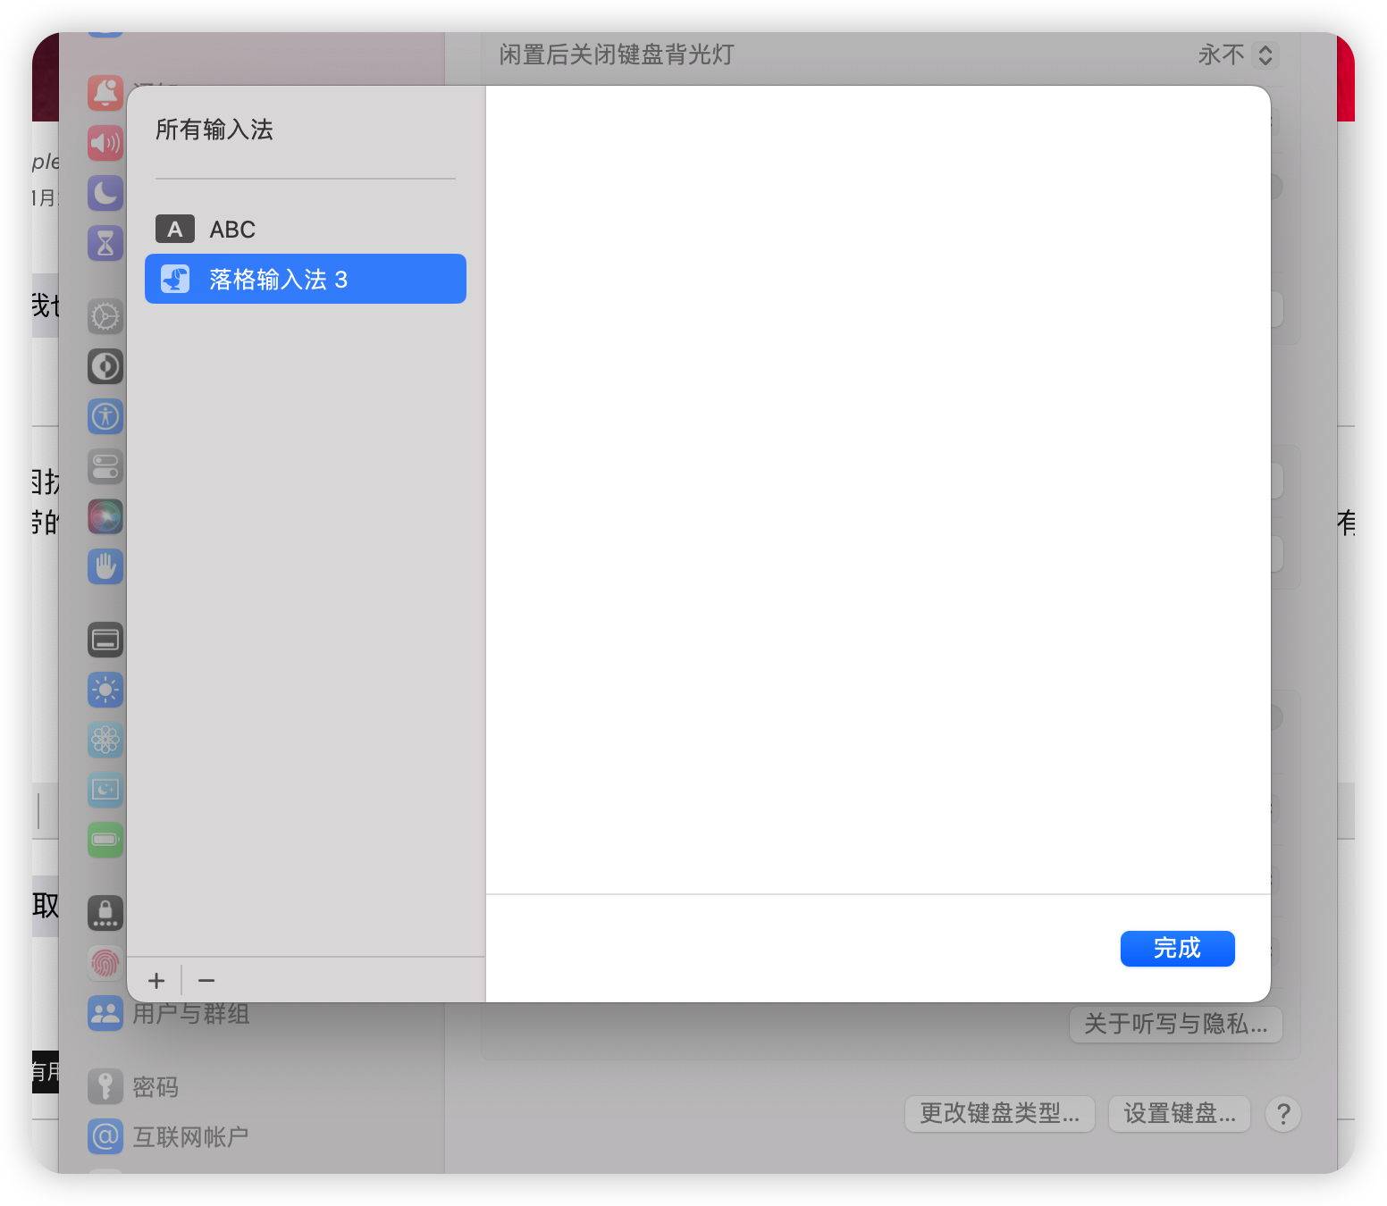Click the question mark help button

(x=1283, y=1114)
